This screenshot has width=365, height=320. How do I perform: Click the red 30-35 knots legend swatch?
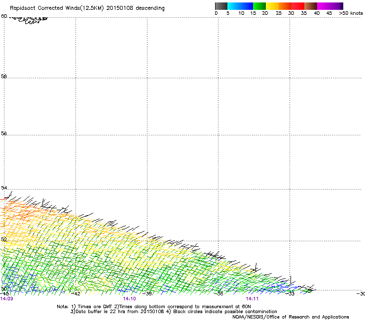(298, 6)
